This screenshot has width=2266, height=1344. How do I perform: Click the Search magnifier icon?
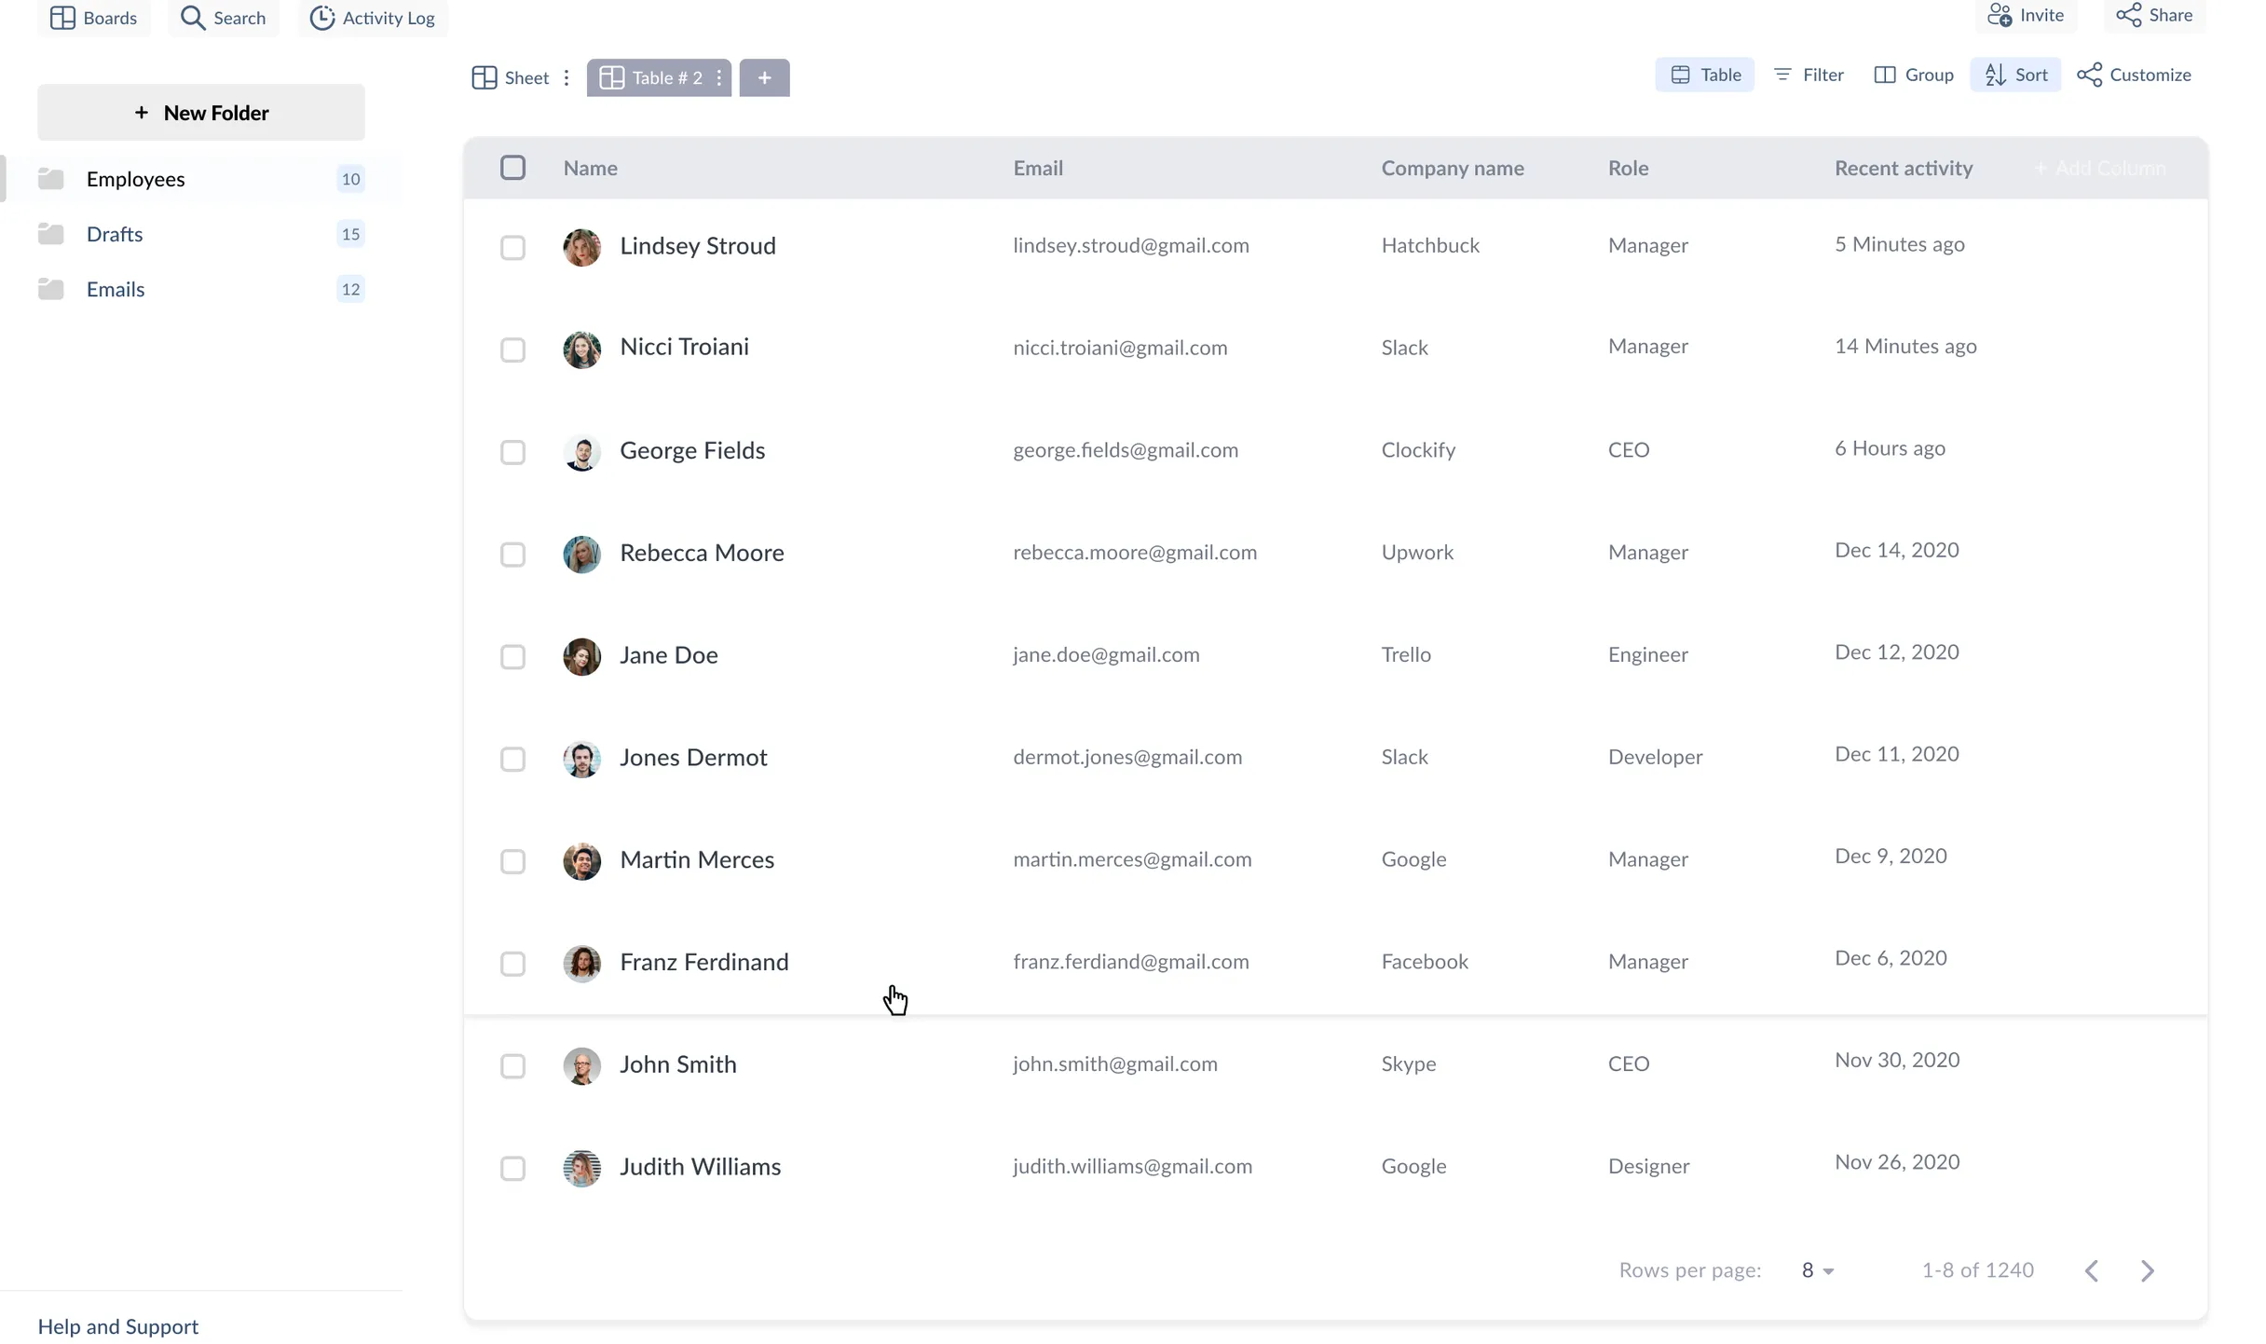(192, 18)
